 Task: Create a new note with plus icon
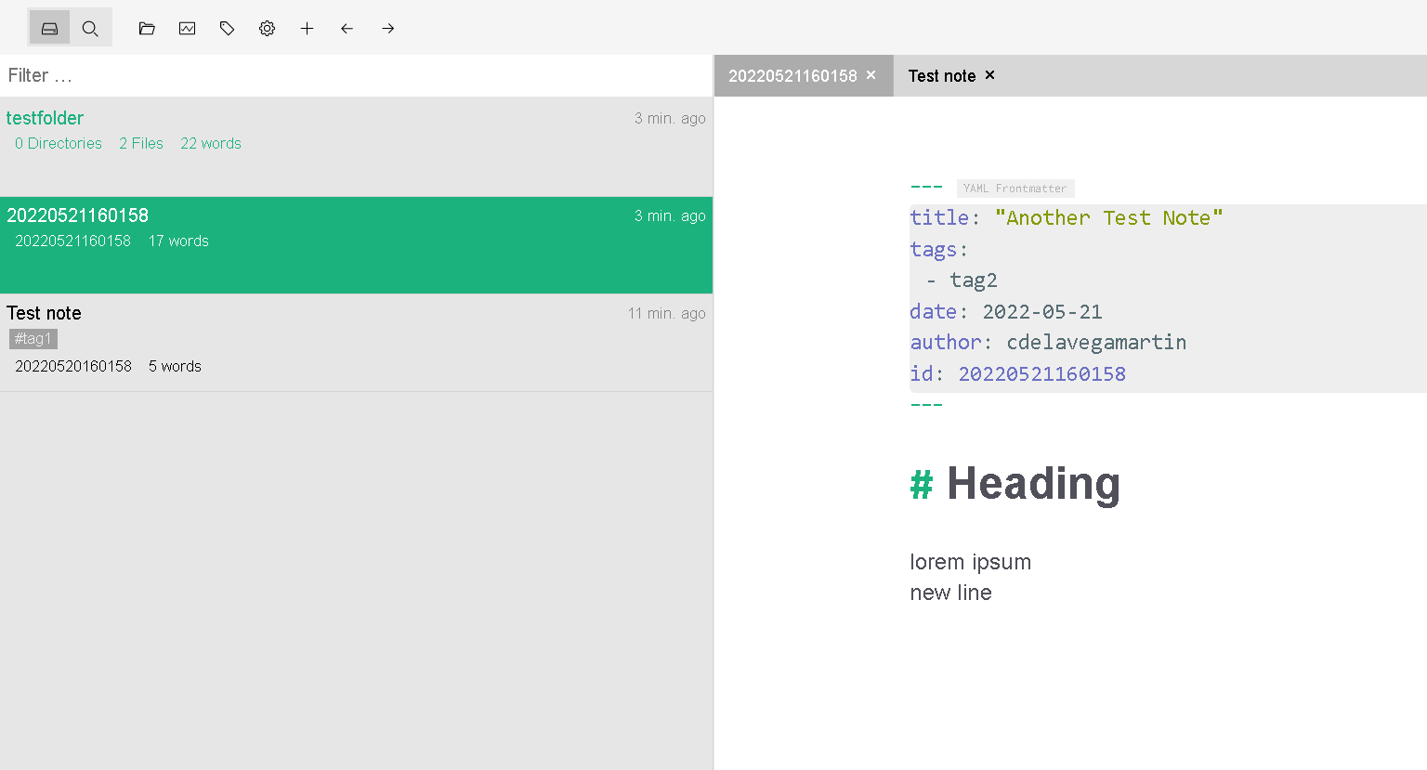[x=307, y=28]
